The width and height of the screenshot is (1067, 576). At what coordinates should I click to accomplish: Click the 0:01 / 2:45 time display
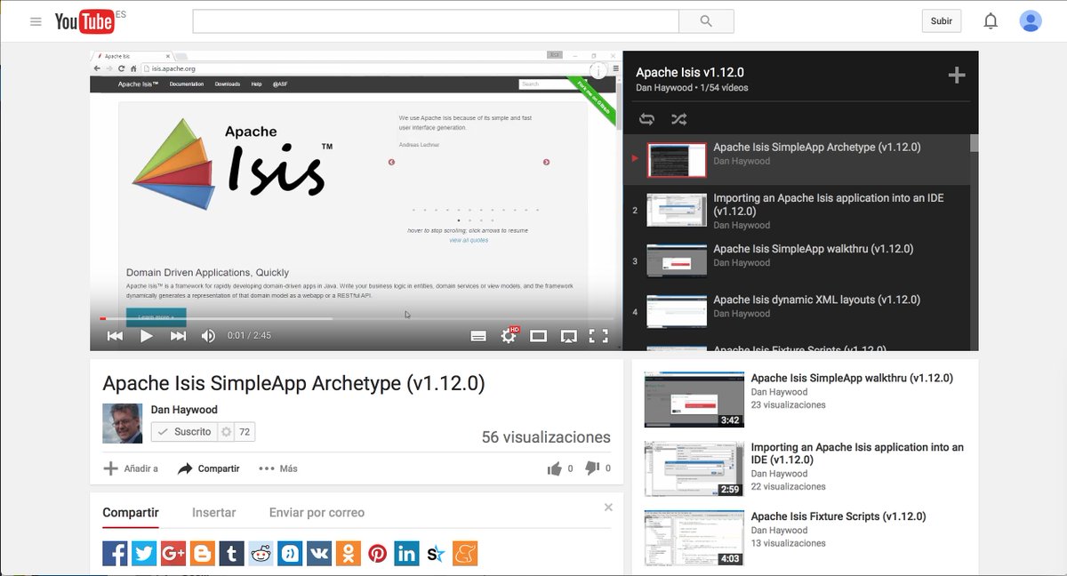coord(249,336)
